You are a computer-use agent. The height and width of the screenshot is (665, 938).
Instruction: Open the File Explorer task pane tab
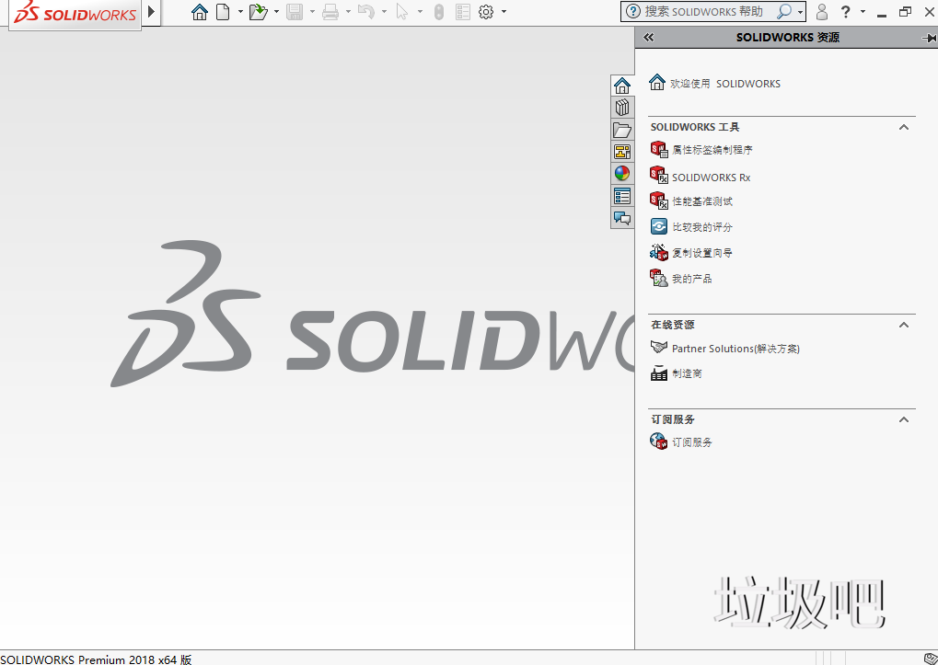(622, 130)
